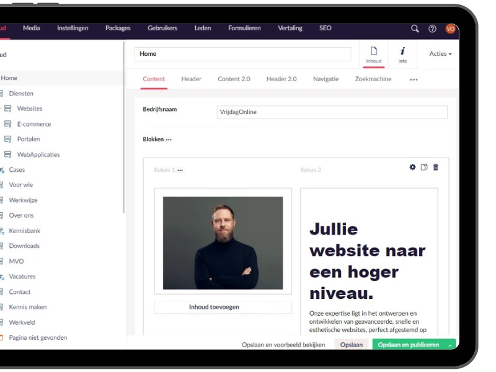The height and width of the screenshot is (372, 496).
Task: Open the Info panel icon
Action: pyautogui.click(x=402, y=54)
